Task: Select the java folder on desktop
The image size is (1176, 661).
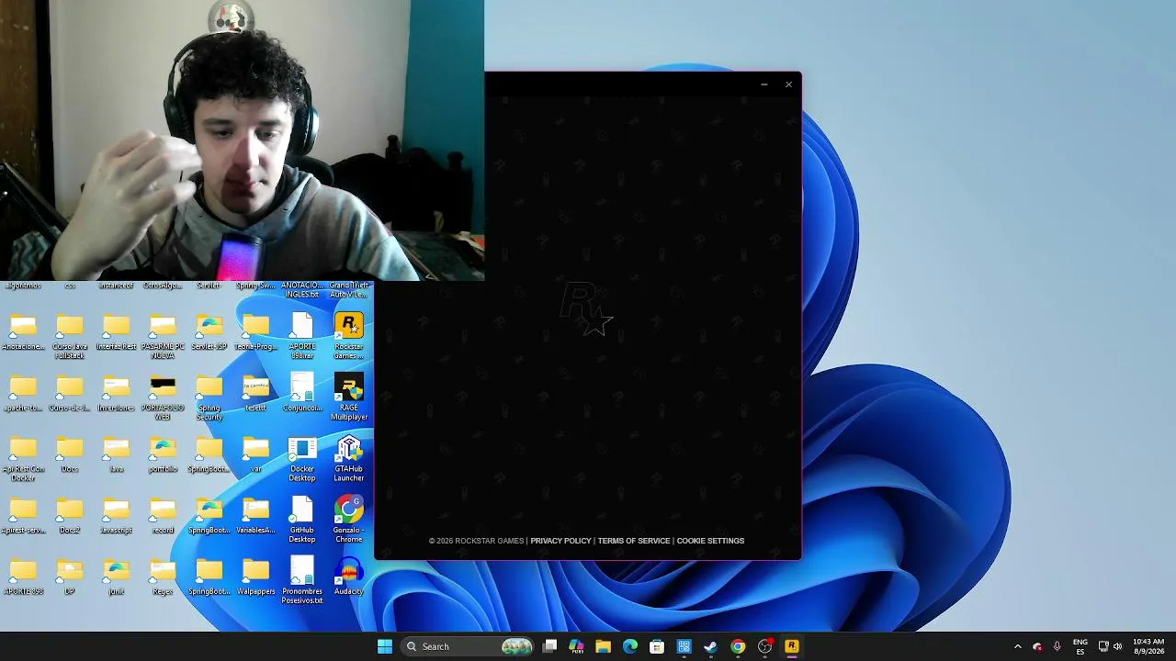Action: (x=117, y=454)
